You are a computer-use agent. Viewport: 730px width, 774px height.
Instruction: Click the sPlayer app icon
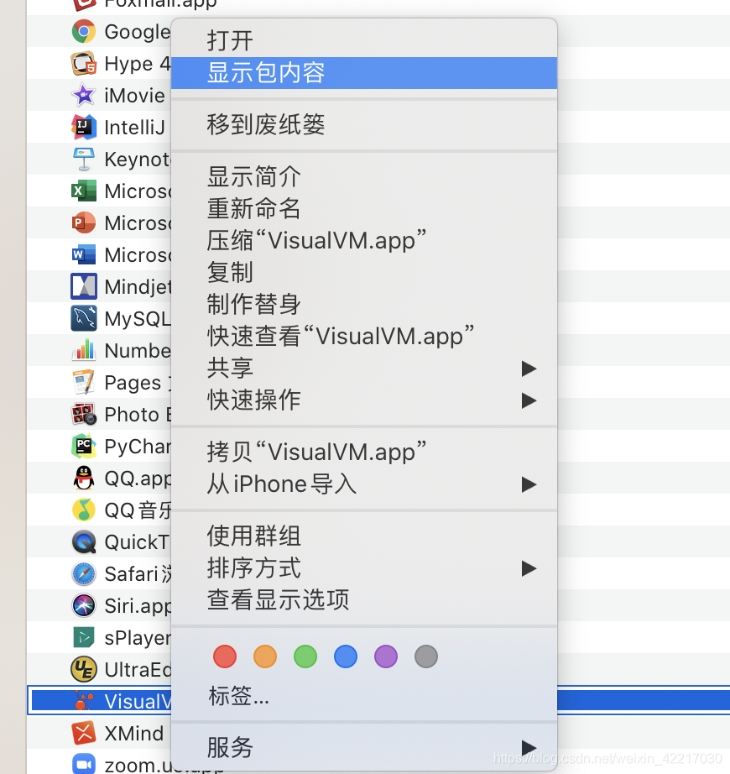pos(84,638)
